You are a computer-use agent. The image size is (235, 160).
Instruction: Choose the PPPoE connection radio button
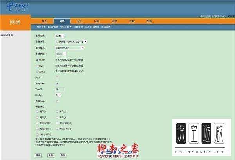coord(37,72)
